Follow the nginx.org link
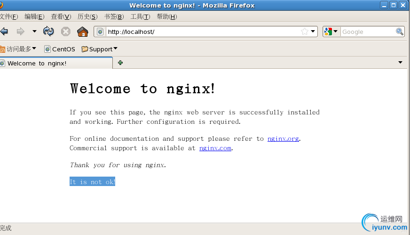 click(283, 138)
